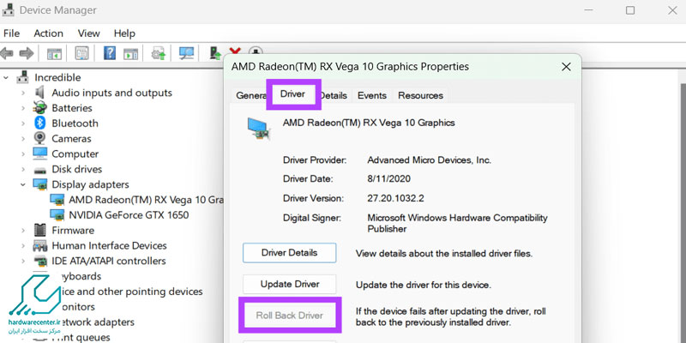Click the Disk drives icon
The height and width of the screenshot is (343, 686).
[x=39, y=170]
